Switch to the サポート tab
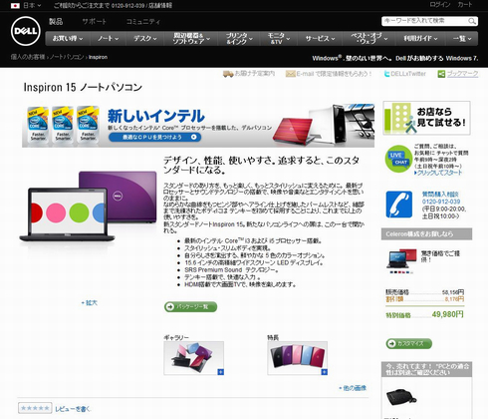This screenshot has height=419, width=488. (x=94, y=22)
